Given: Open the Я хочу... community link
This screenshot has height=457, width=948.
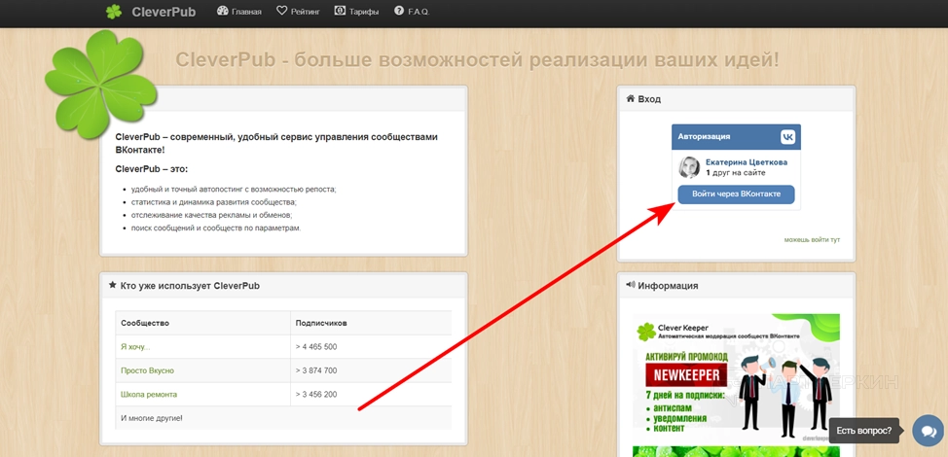Looking at the screenshot, I should click(135, 346).
